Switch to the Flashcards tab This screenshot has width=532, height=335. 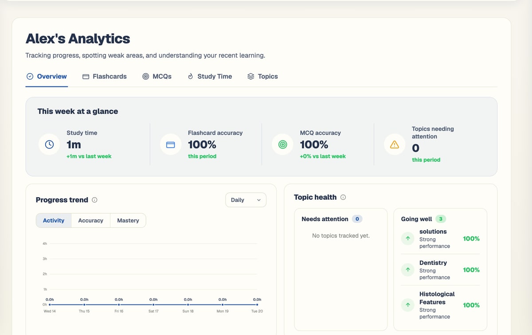pos(105,76)
